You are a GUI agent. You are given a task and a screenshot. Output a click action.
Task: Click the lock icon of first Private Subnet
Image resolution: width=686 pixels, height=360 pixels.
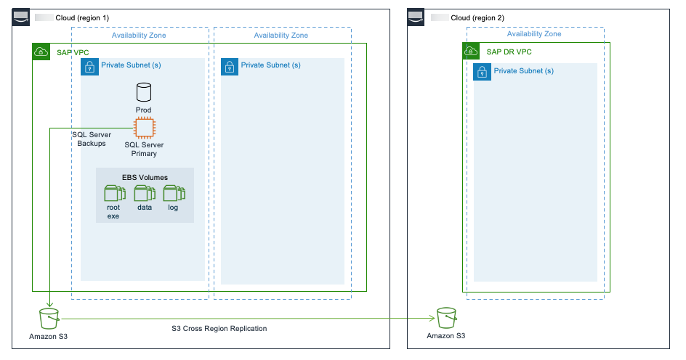point(89,67)
